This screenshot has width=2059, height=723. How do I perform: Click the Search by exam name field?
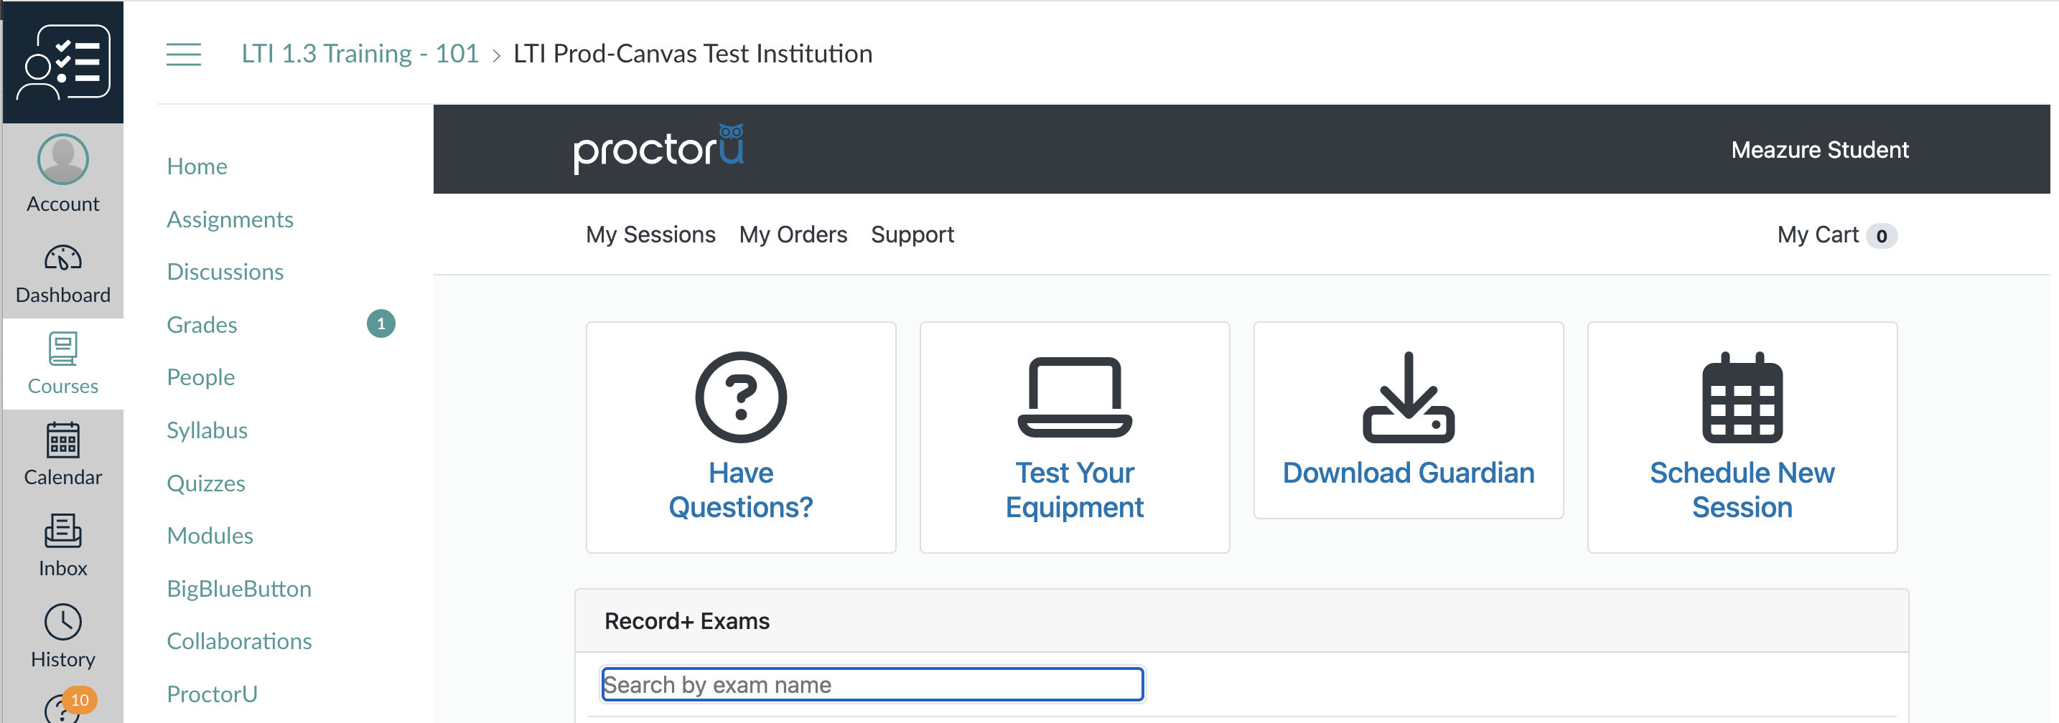[872, 685]
